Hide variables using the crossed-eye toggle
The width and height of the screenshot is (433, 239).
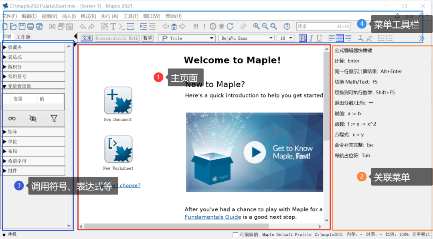coord(33,118)
